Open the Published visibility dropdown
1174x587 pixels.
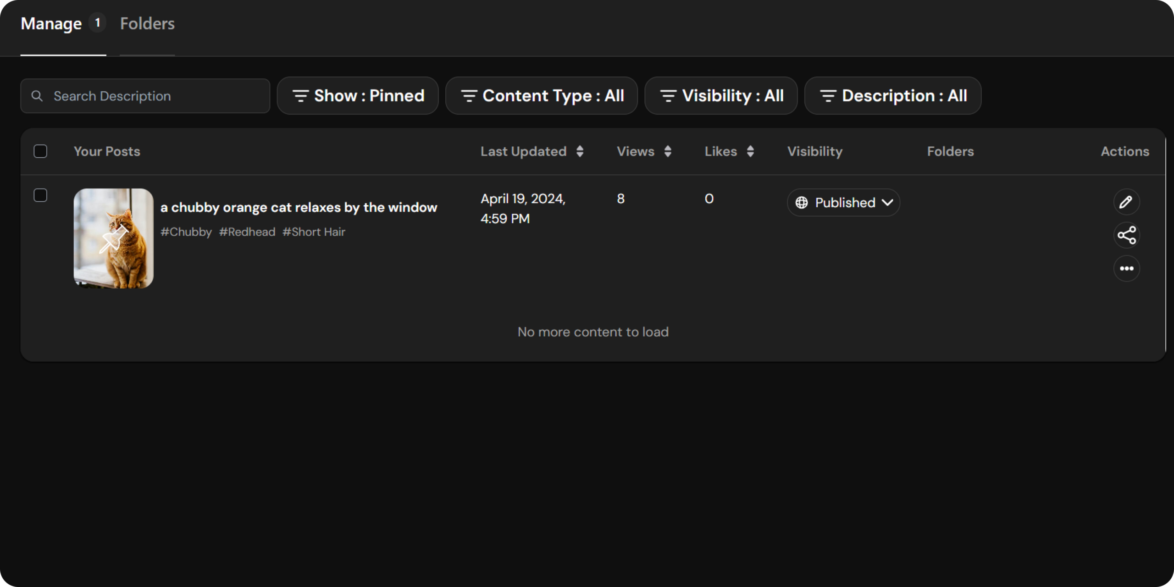pyautogui.click(x=889, y=202)
